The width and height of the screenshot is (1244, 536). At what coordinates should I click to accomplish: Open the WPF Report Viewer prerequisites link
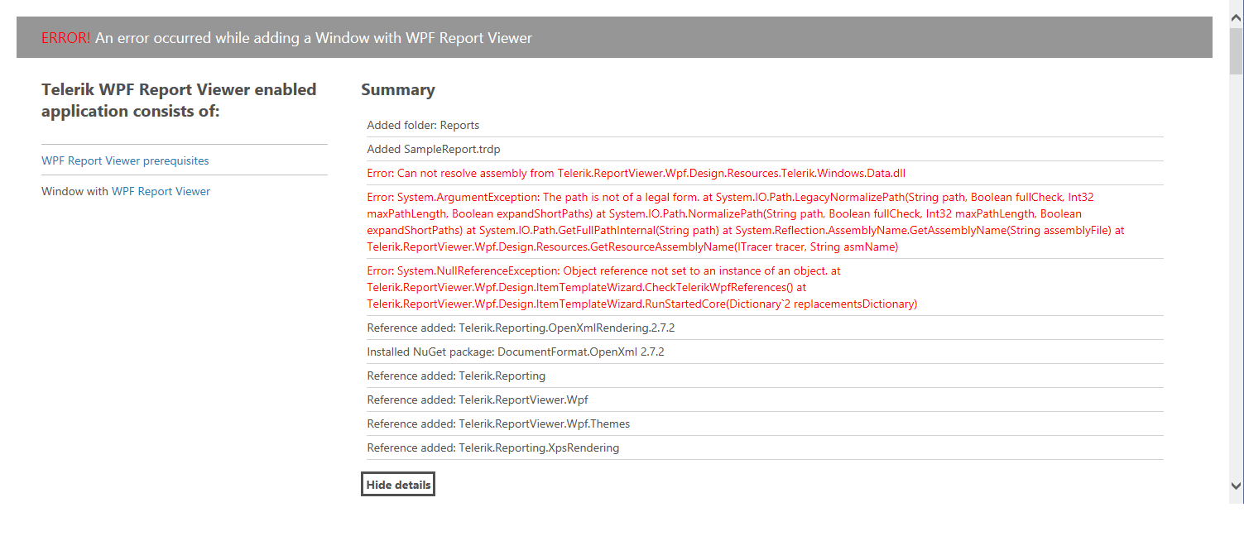click(x=125, y=160)
